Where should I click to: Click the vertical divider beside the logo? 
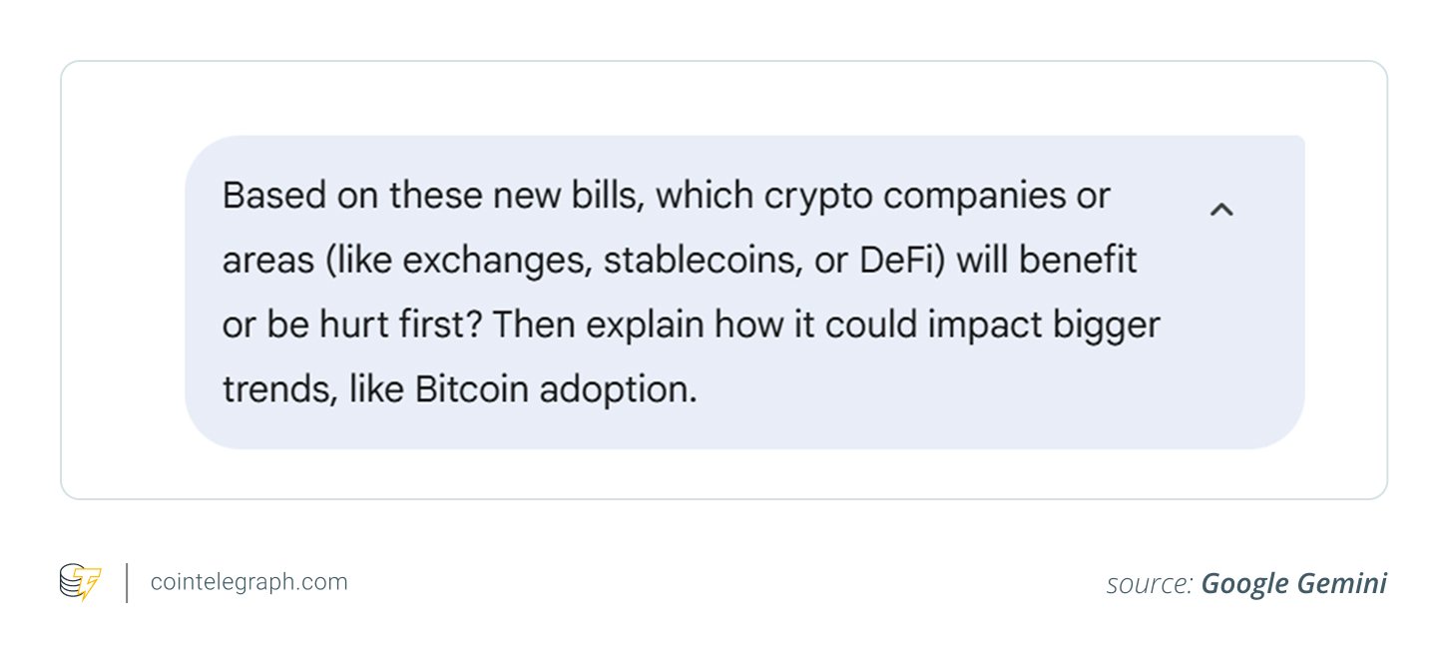coord(127,582)
